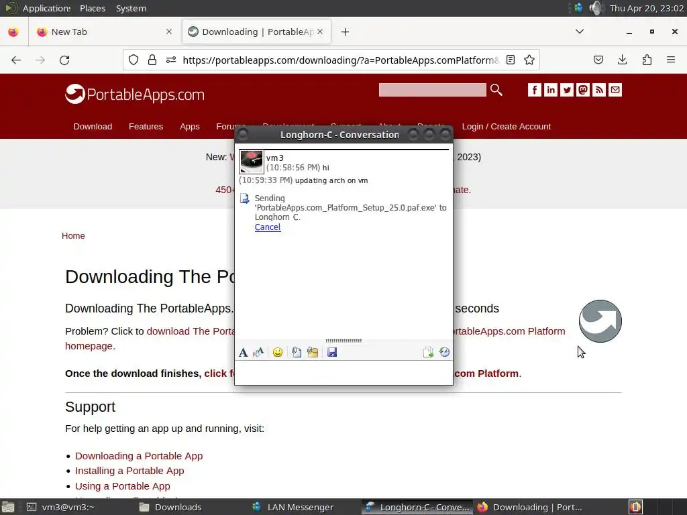Click the address bar URL field

point(340,60)
